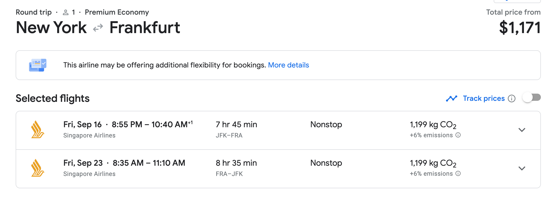Open the emissions info icon for the outbound flight

click(459, 135)
